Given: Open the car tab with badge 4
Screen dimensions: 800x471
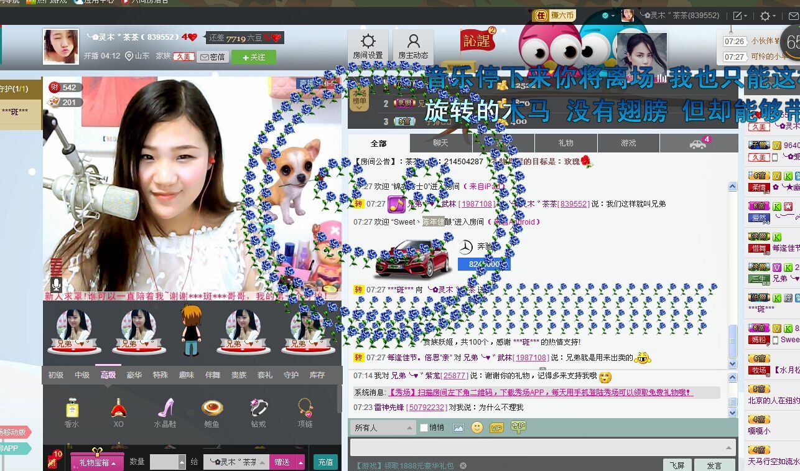Looking at the screenshot, I should pyautogui.click(x=699, y=143).
